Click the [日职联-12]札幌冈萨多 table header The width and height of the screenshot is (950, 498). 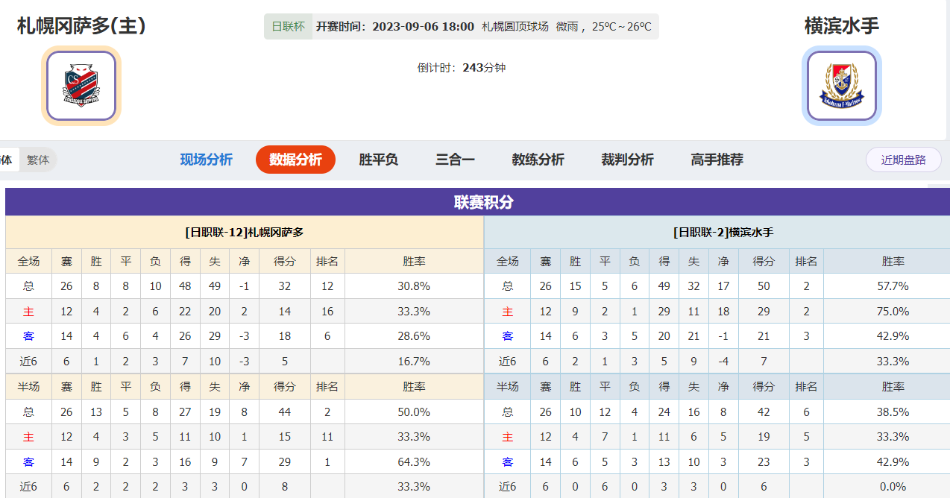245,233
